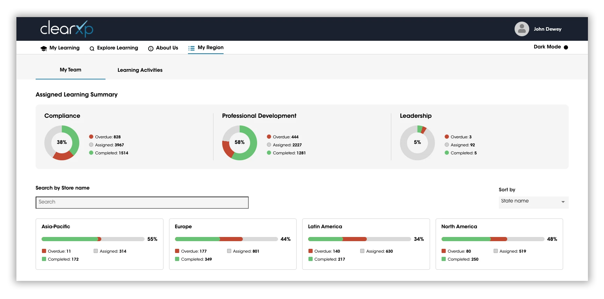This screenshot has width=604, height=299.
Task: Click the magnifier Explore Learning icon
Action: pyautogui.click(x=92, y=49)
